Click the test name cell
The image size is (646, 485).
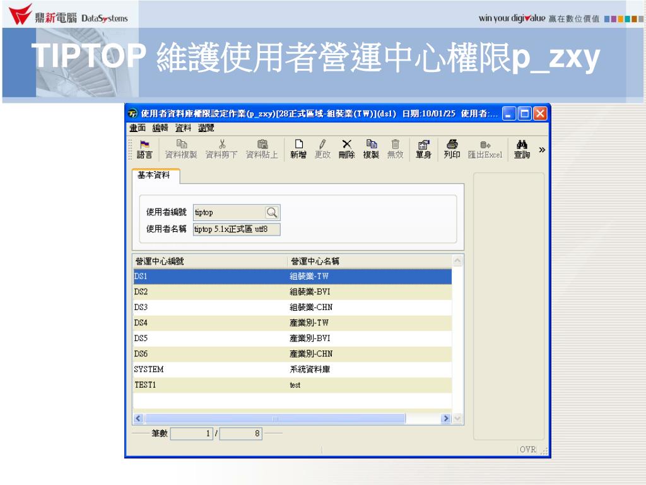pyautogui.click(x=295, y=385)
